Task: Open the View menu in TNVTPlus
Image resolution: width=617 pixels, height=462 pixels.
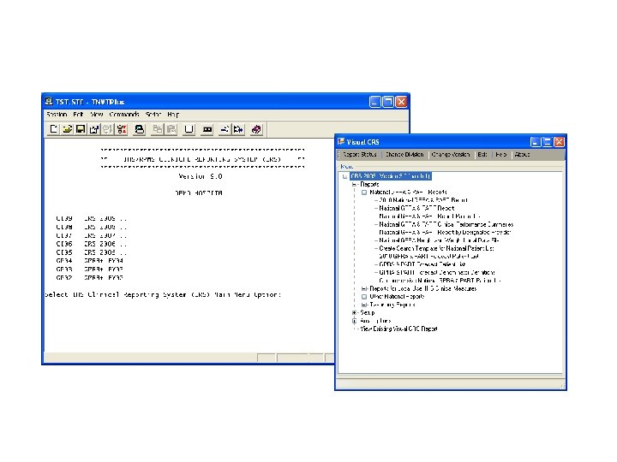Action: click(96, 115)
